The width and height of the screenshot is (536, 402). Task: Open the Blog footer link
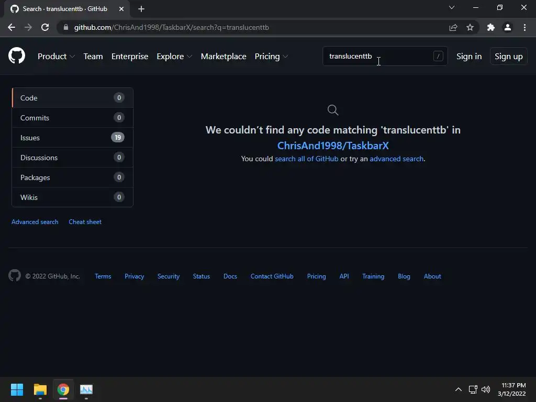pos(404,276)
